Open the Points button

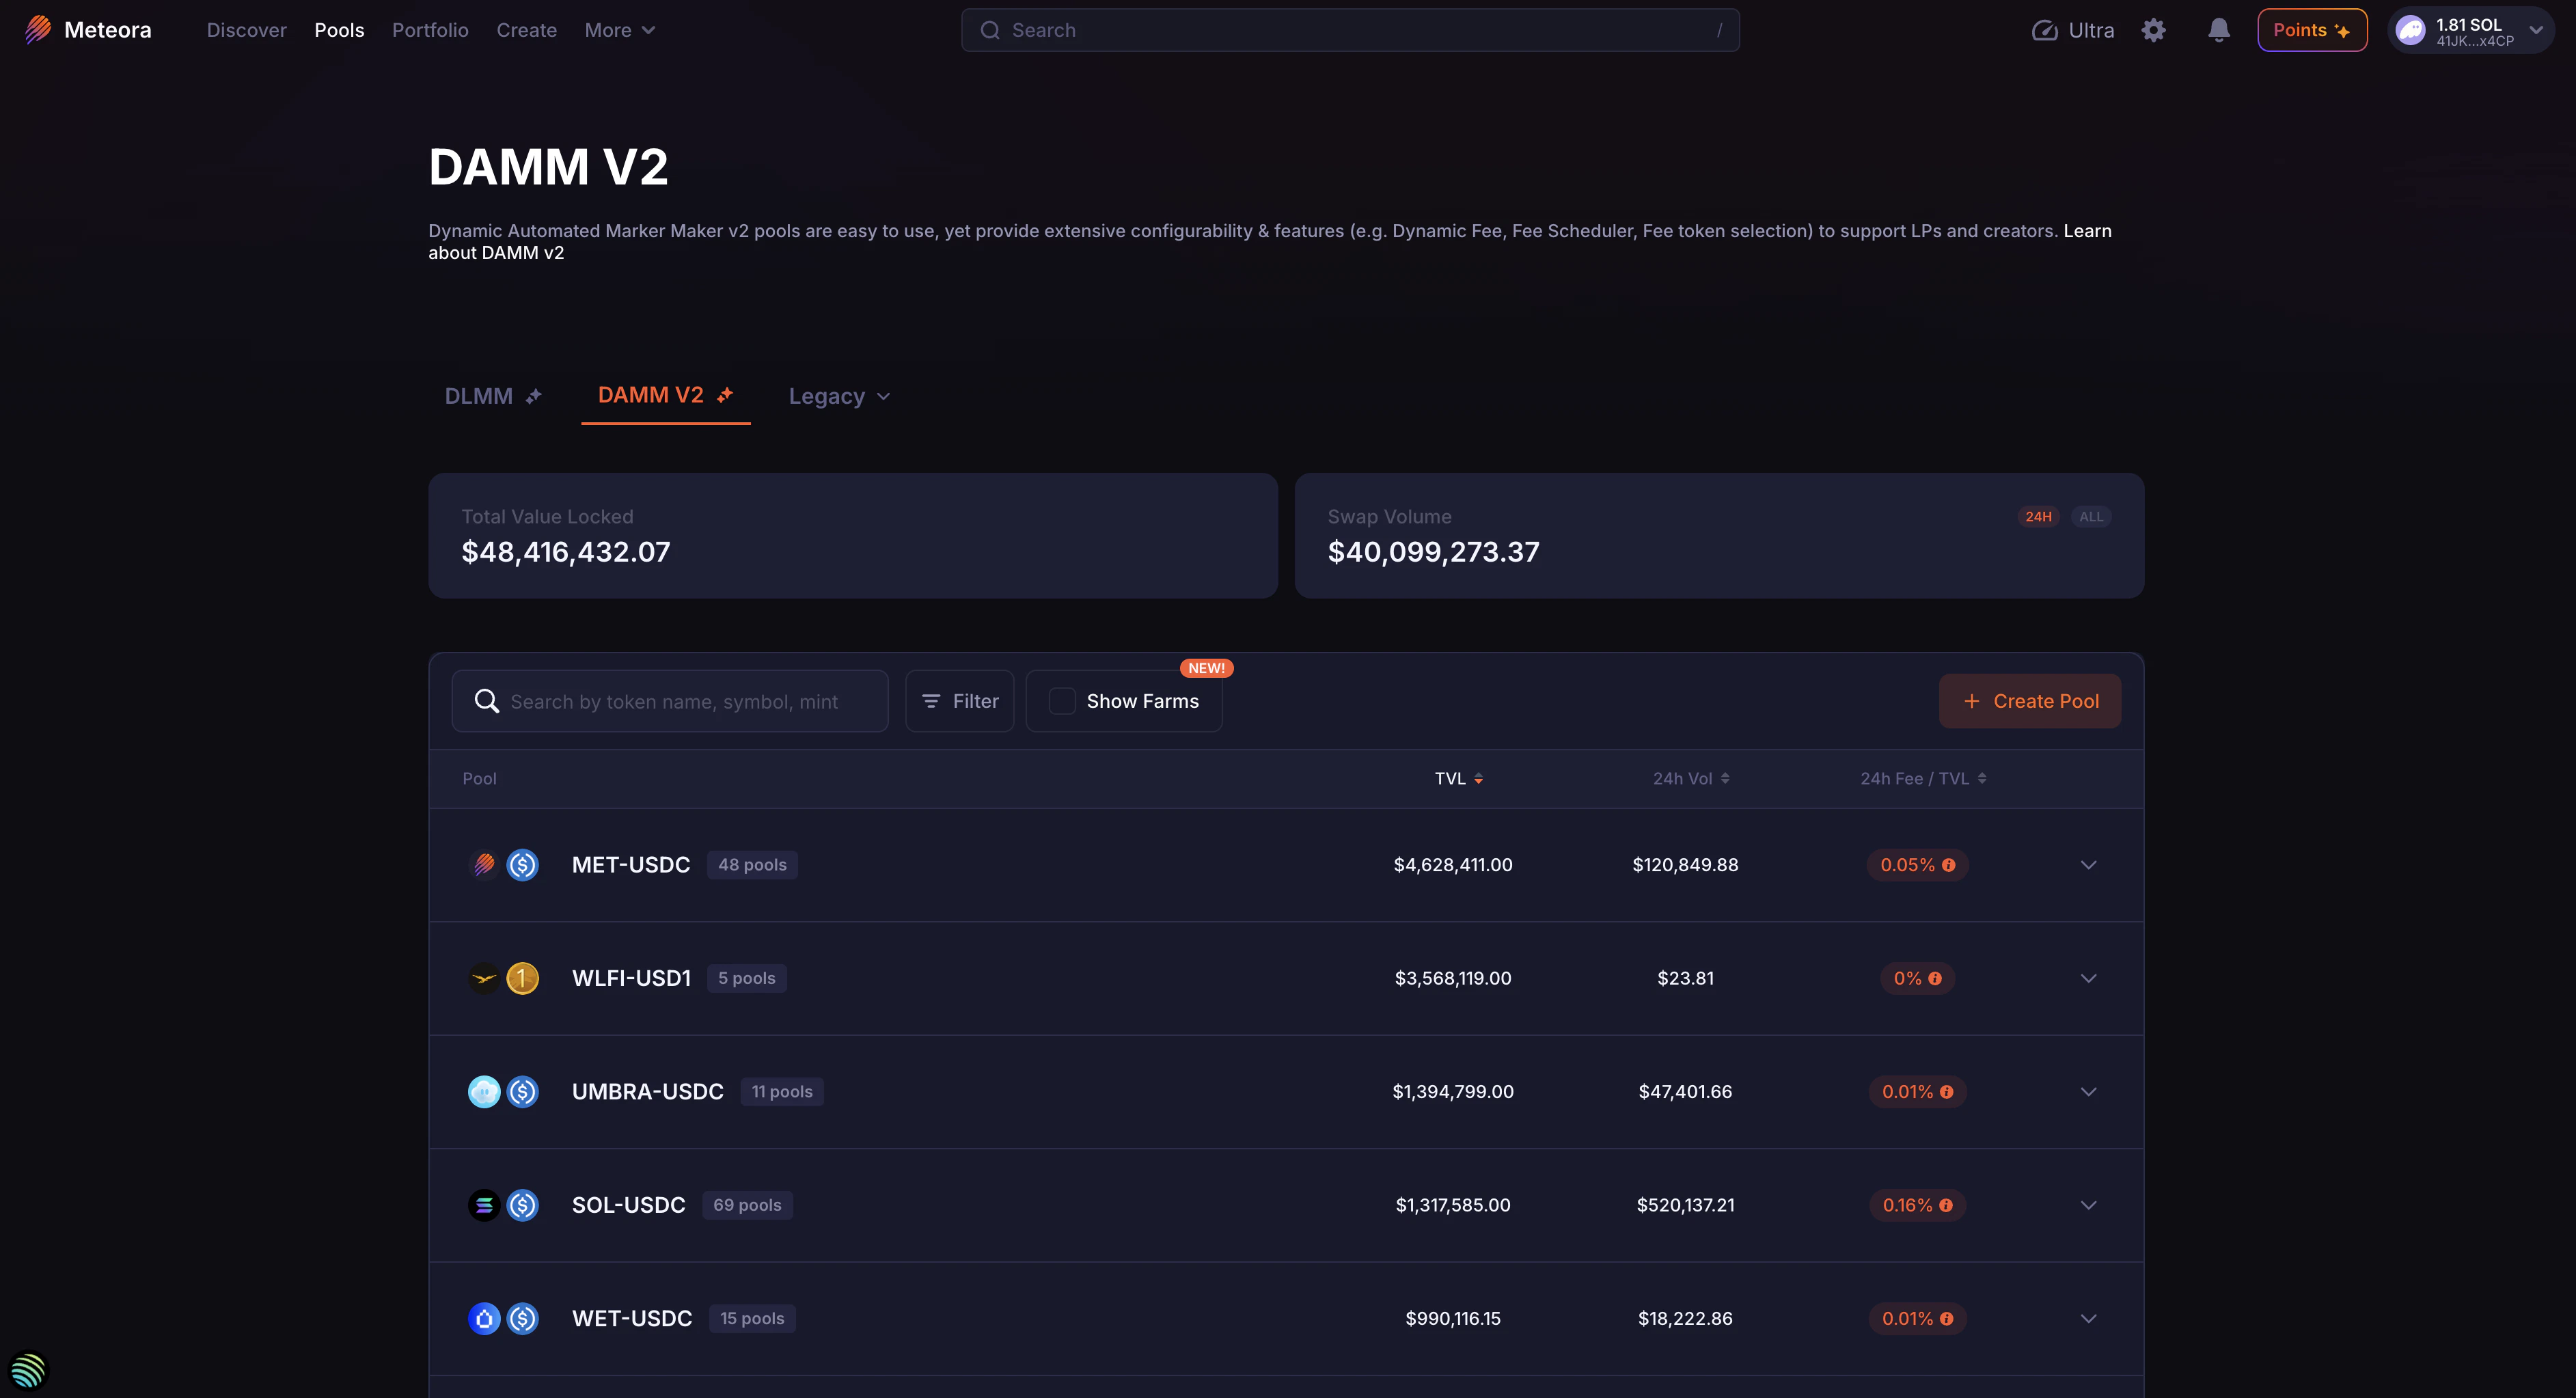(x=2311, y=30)
